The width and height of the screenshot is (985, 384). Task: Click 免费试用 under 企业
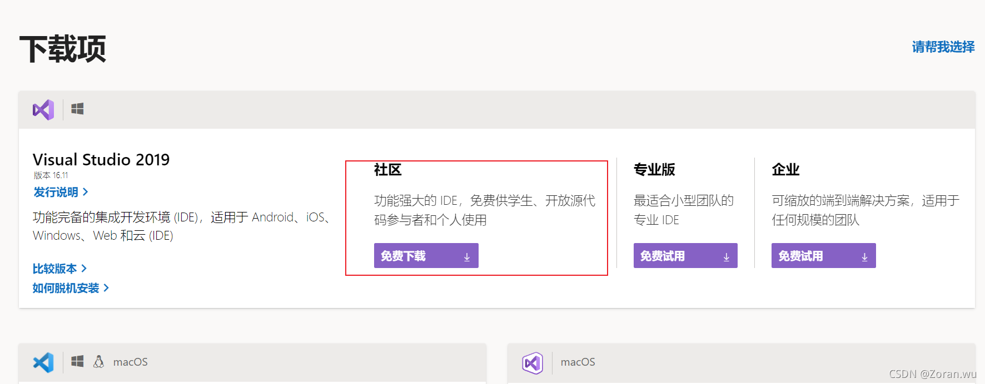point(824,255)
